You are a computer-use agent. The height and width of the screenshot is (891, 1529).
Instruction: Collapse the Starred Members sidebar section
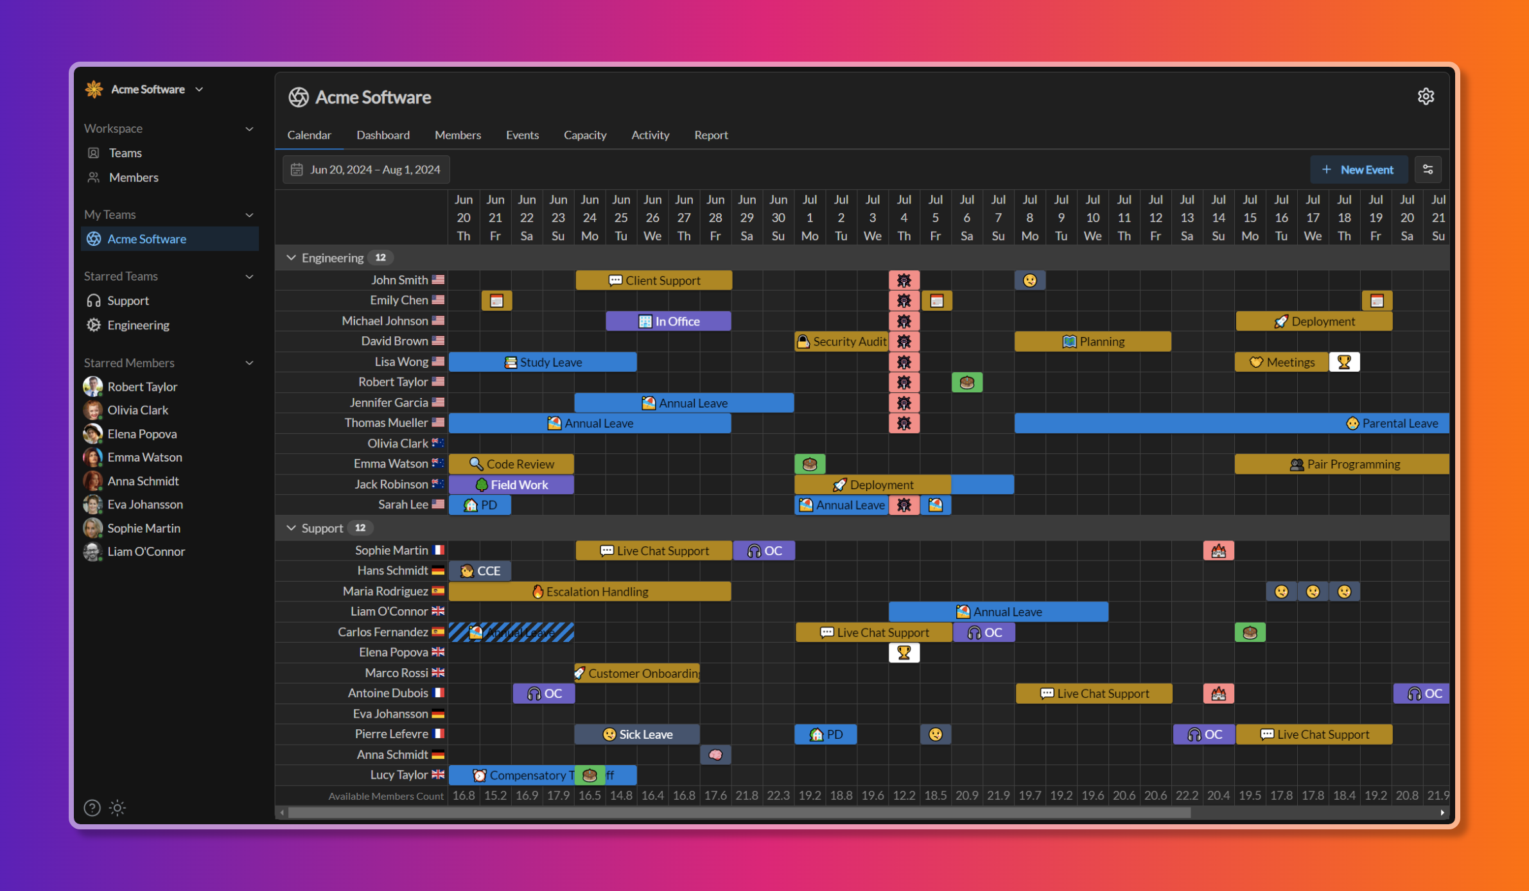pyautogui.click(x=249, y=363)
